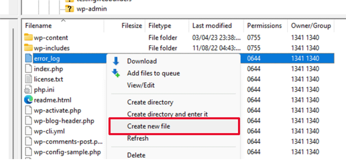
Task: Click error_log's 0644 permissions cell
Action: click(x=254, y=58)
